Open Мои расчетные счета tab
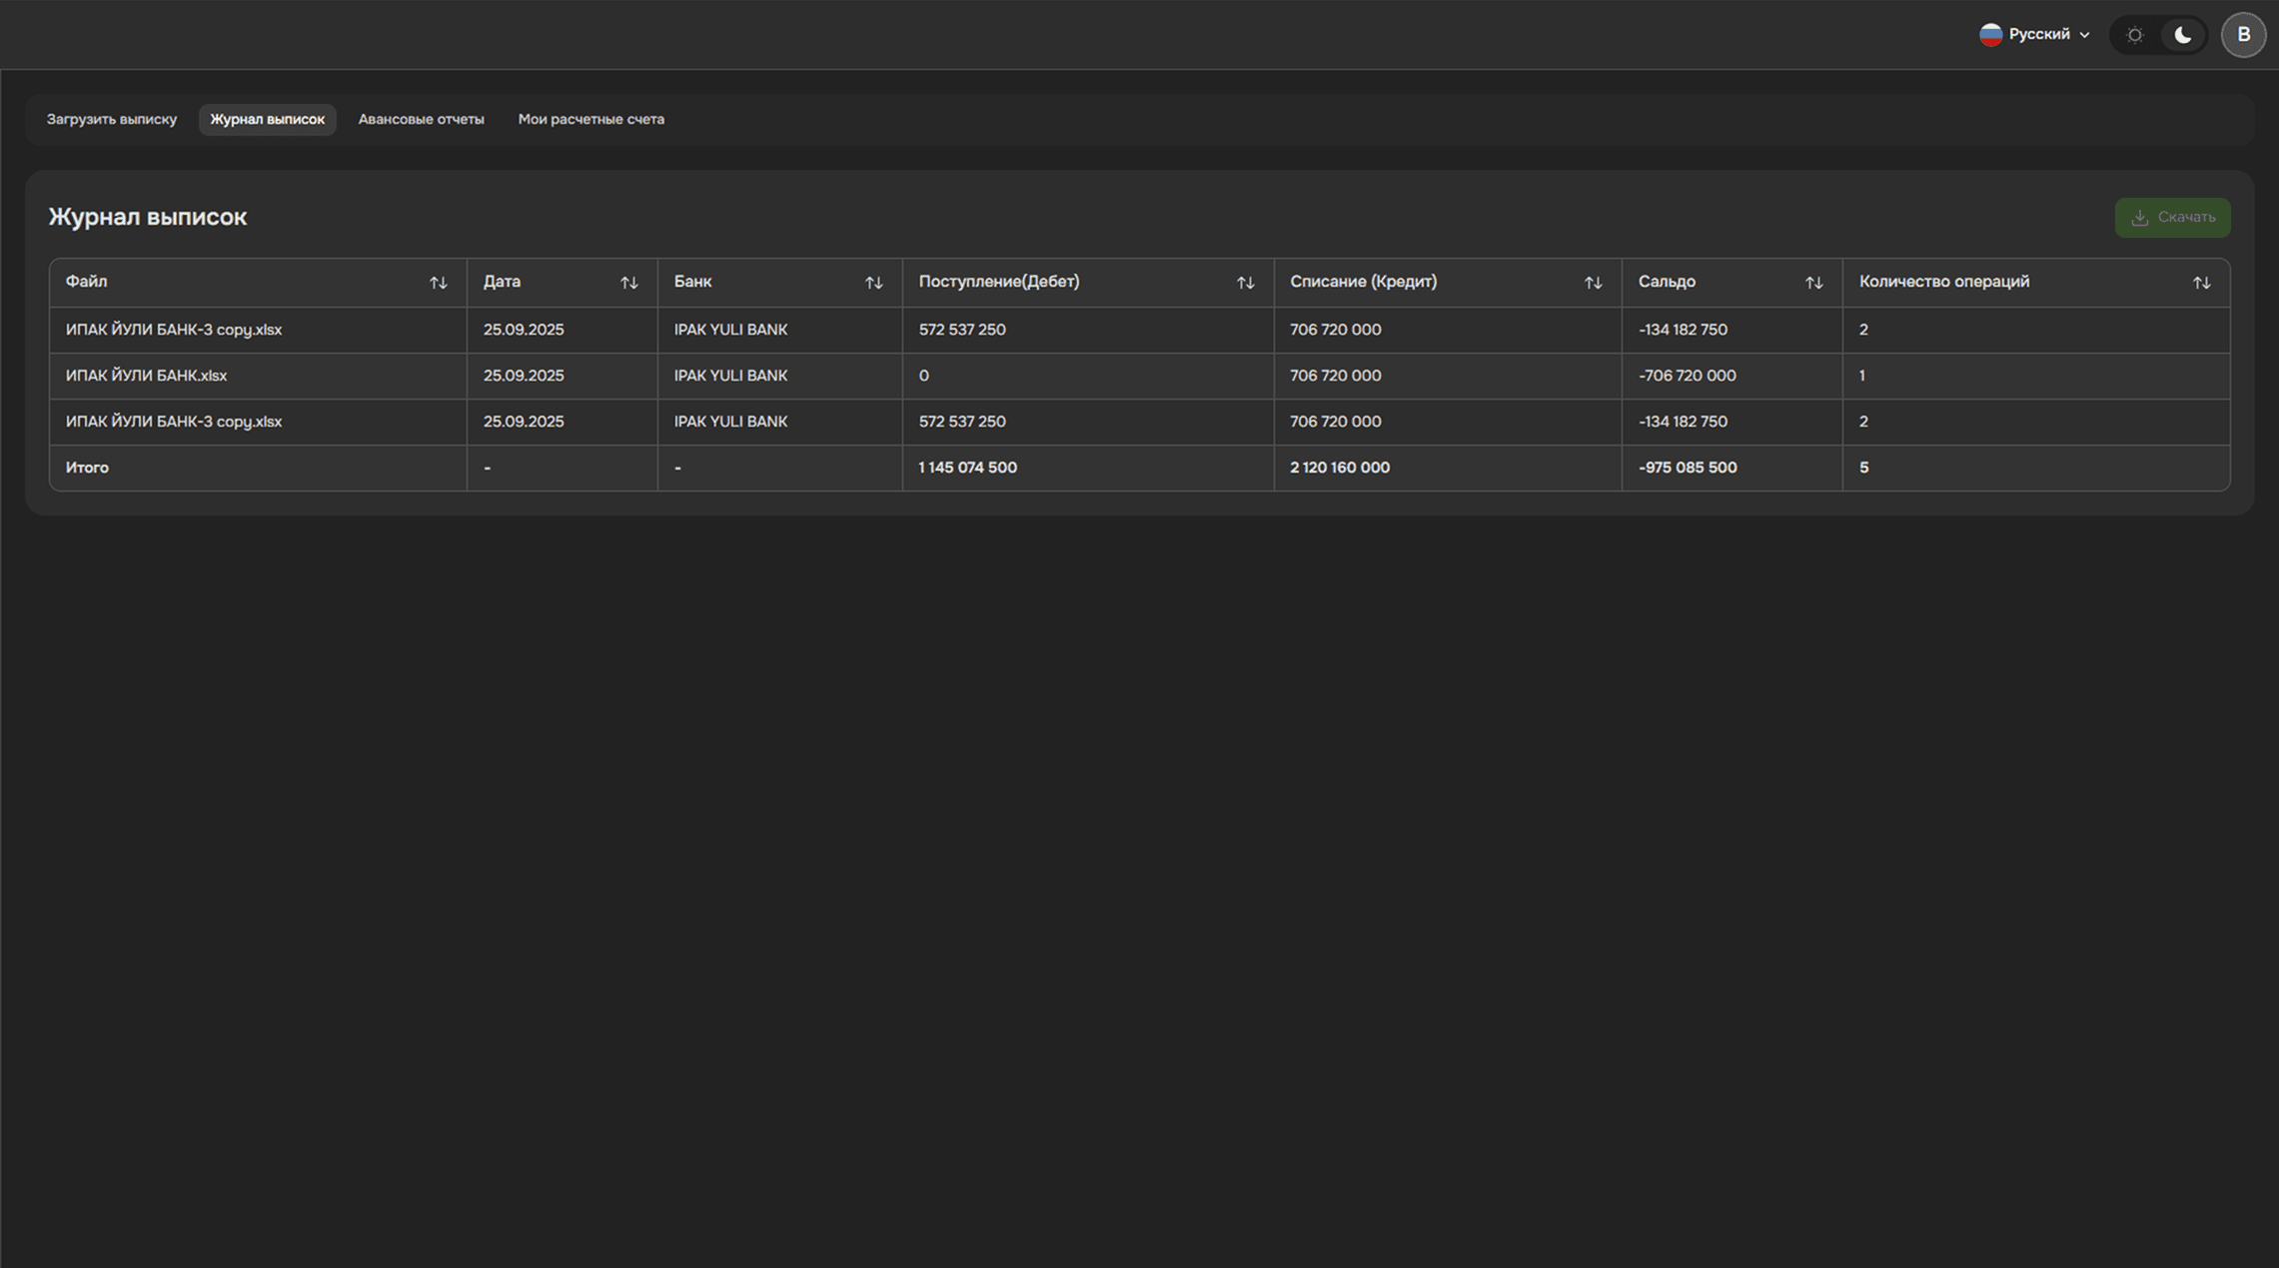The width and height of the screenshot is (2279, 1268). (590, 119)
